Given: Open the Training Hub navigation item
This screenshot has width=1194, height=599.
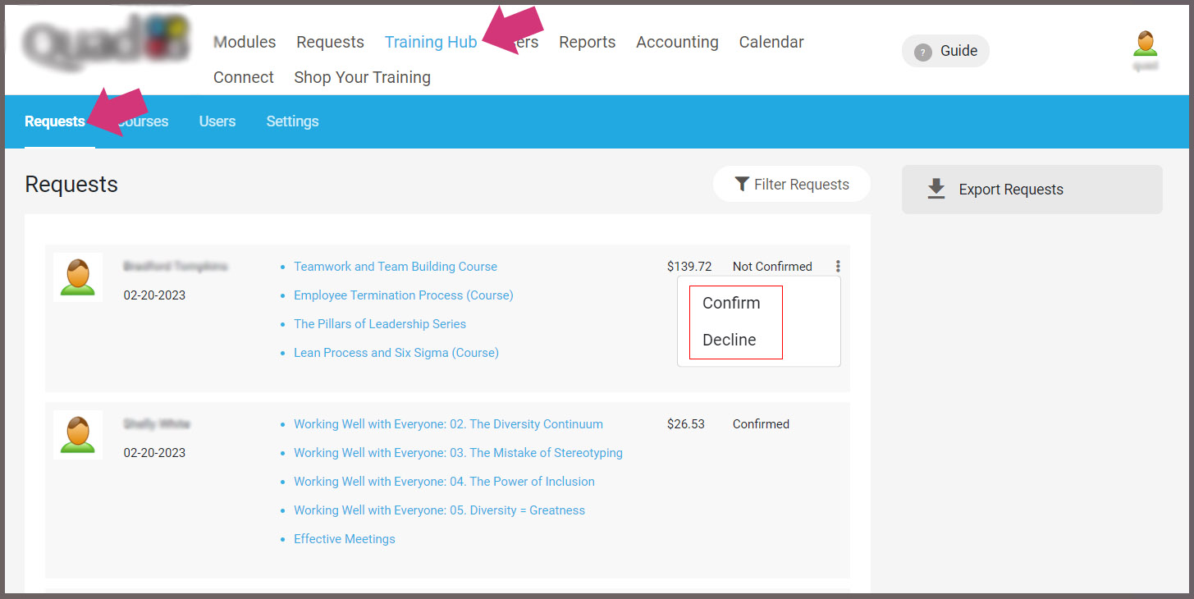Looking at the screenshot, I should coord(431,42).
